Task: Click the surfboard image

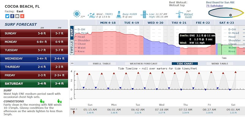Action: coord(226,13)
